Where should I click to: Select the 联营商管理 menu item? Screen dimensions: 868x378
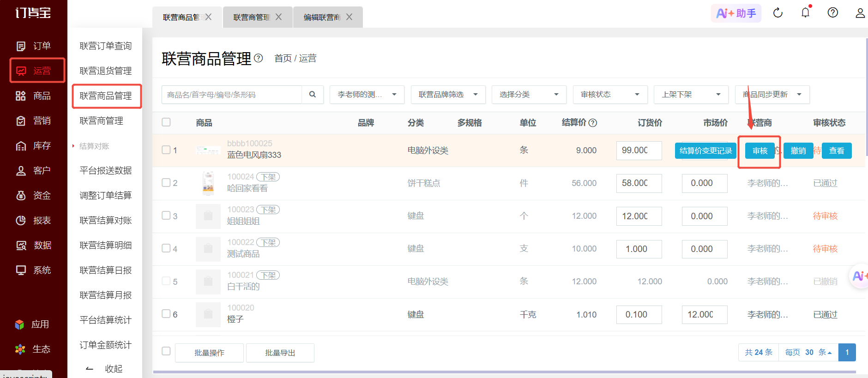pos(102,121)
